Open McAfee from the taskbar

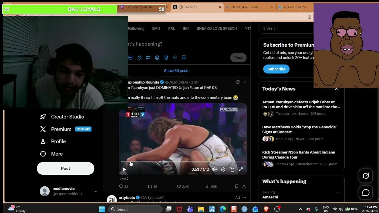(179, 209)
